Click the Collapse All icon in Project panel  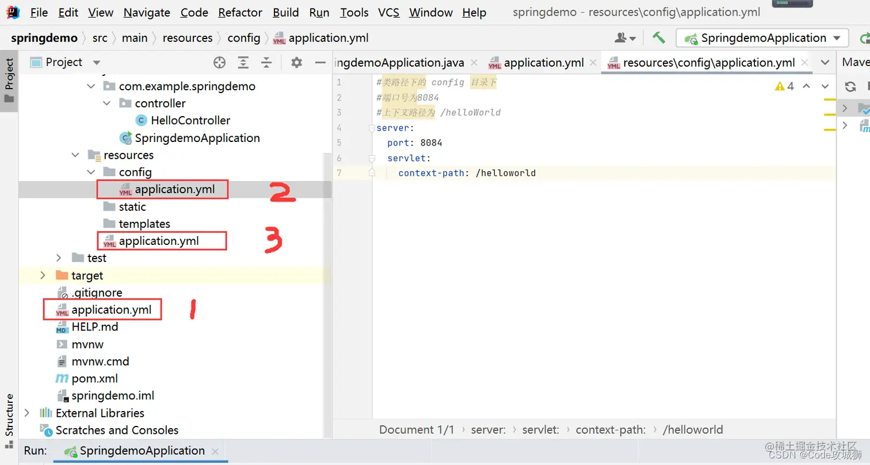[x=266, y=63]
